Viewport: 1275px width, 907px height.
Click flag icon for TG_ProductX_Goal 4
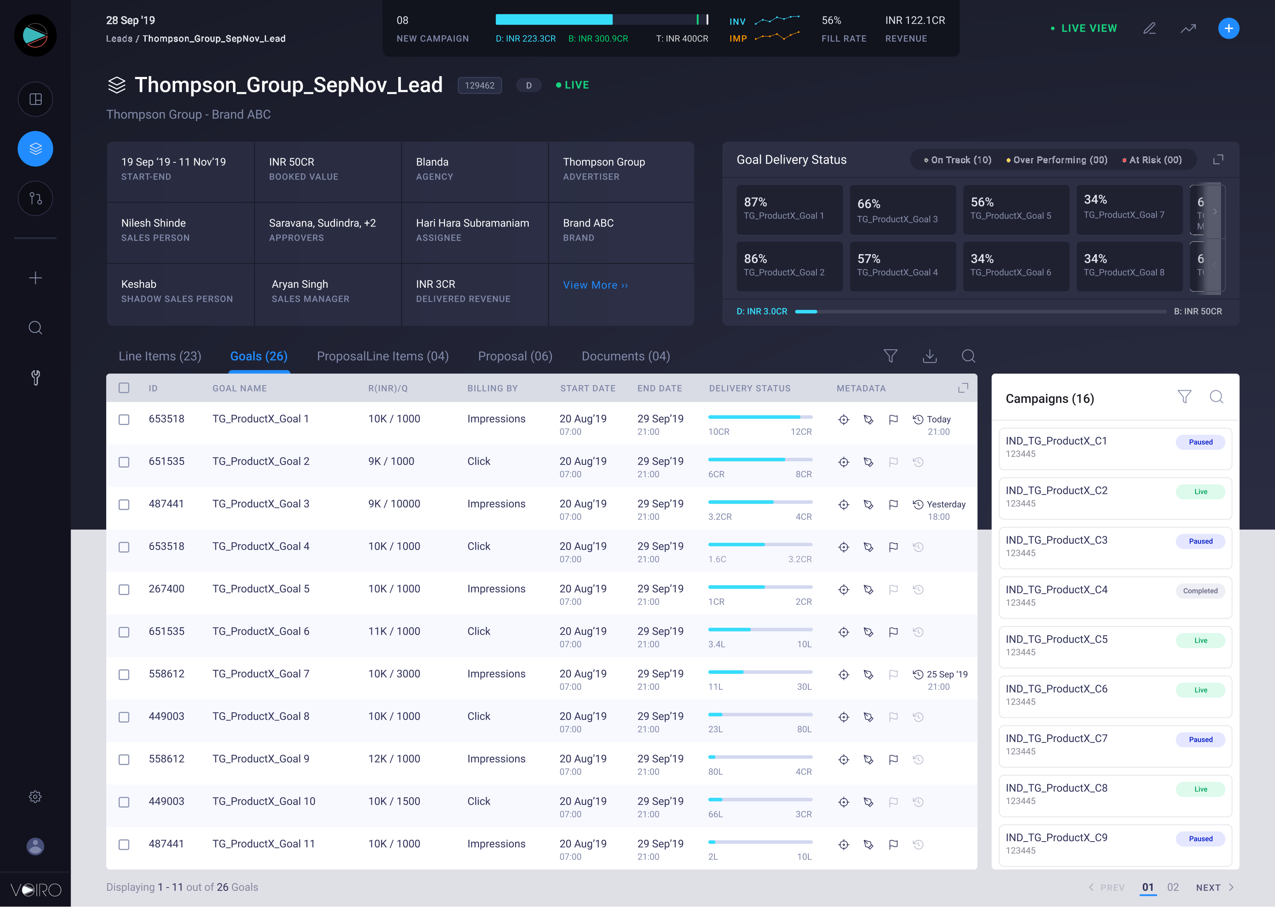click(x=893, y=547)
